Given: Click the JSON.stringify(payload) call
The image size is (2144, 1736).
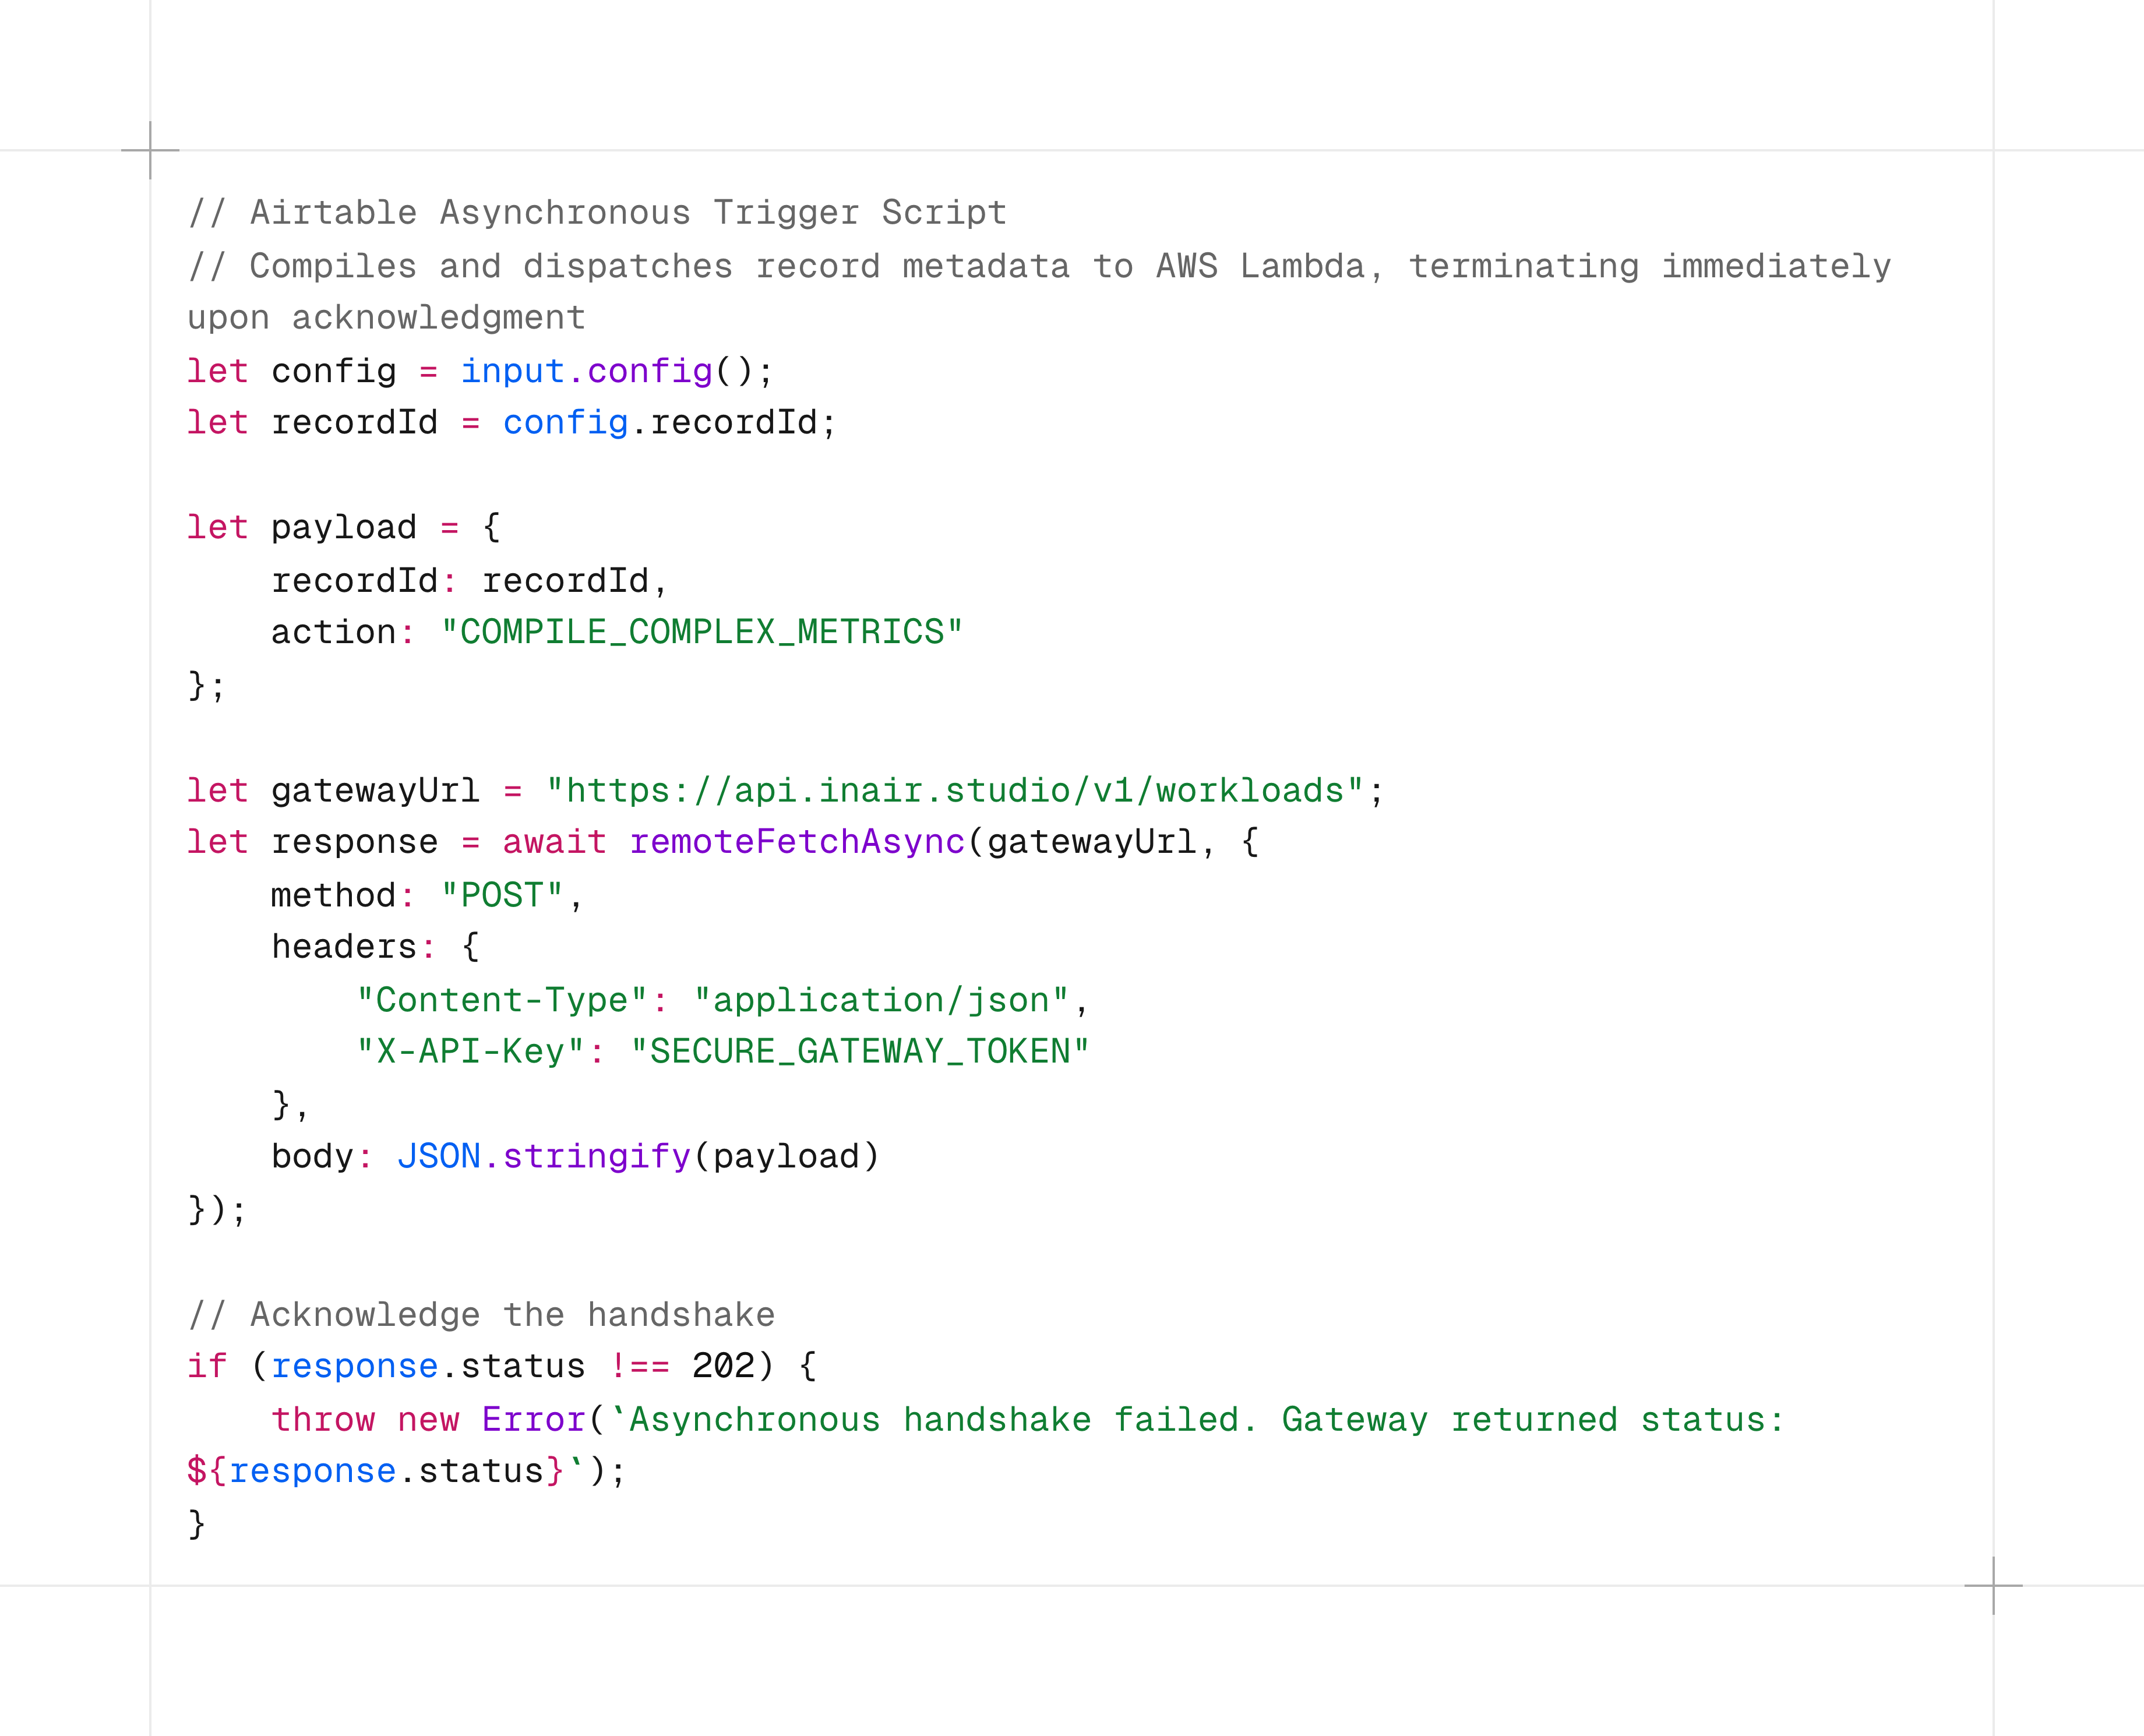Looking at the screenshot, I should point(638,1156).
